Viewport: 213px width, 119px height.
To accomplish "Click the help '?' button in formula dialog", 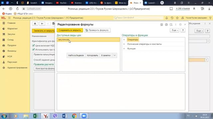I will tap(183, 30).
